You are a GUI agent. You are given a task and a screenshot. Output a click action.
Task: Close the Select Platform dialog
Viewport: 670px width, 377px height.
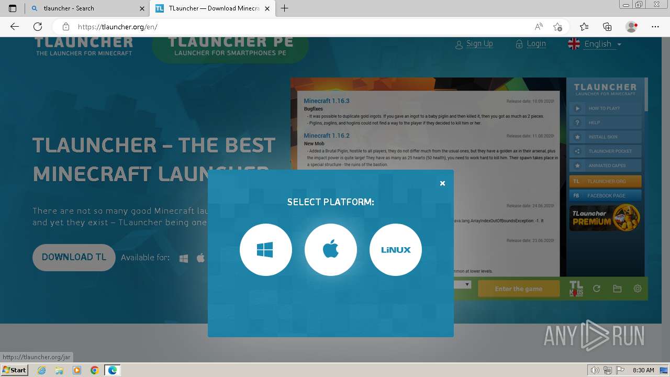(x=442, y=183)
